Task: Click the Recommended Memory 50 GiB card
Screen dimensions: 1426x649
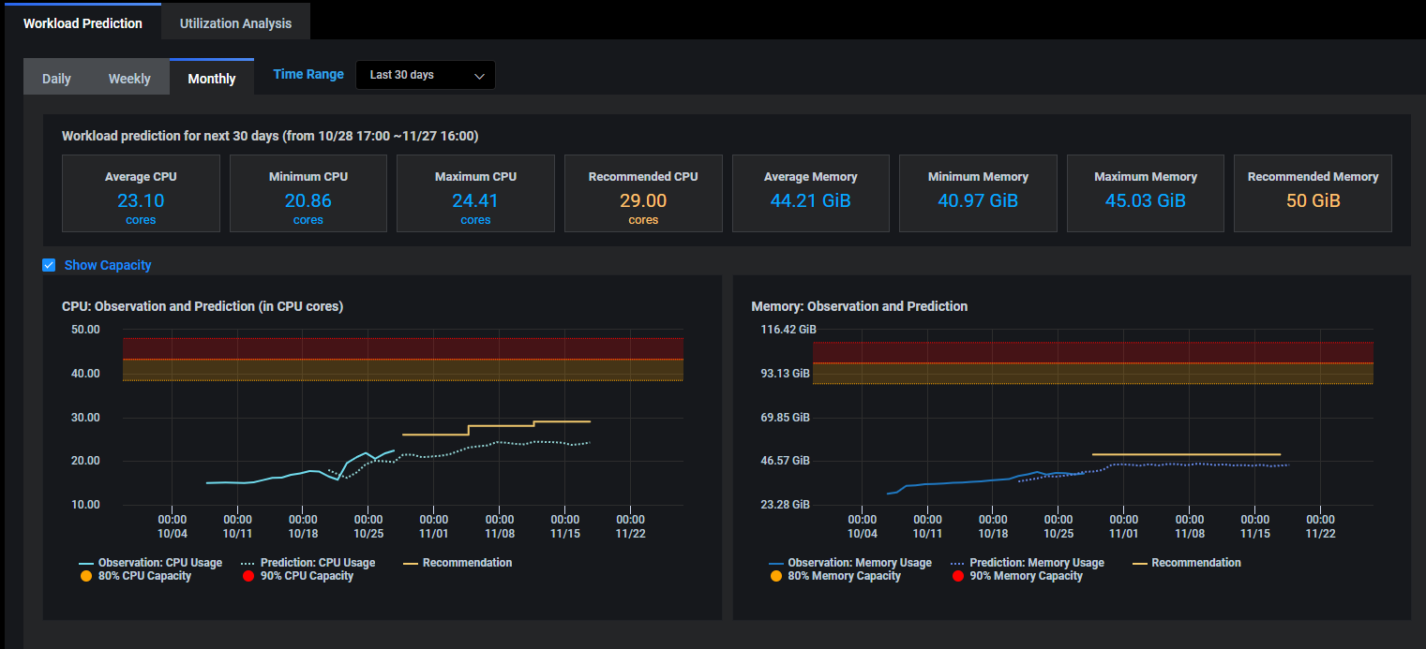Action: pyautogui.click(x=1313, y=194)
